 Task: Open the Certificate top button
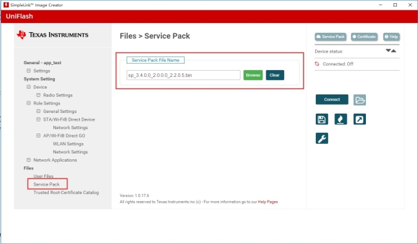[364, 37]
